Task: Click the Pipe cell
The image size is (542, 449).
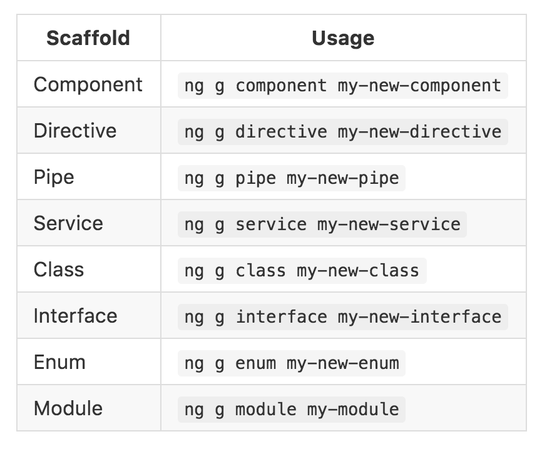Action: click(x=54, y=177)
